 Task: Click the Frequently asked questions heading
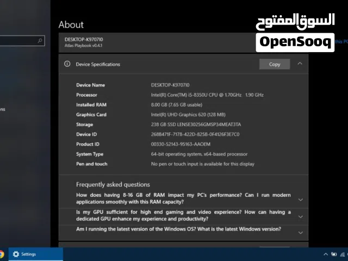(x=113, y=185)
